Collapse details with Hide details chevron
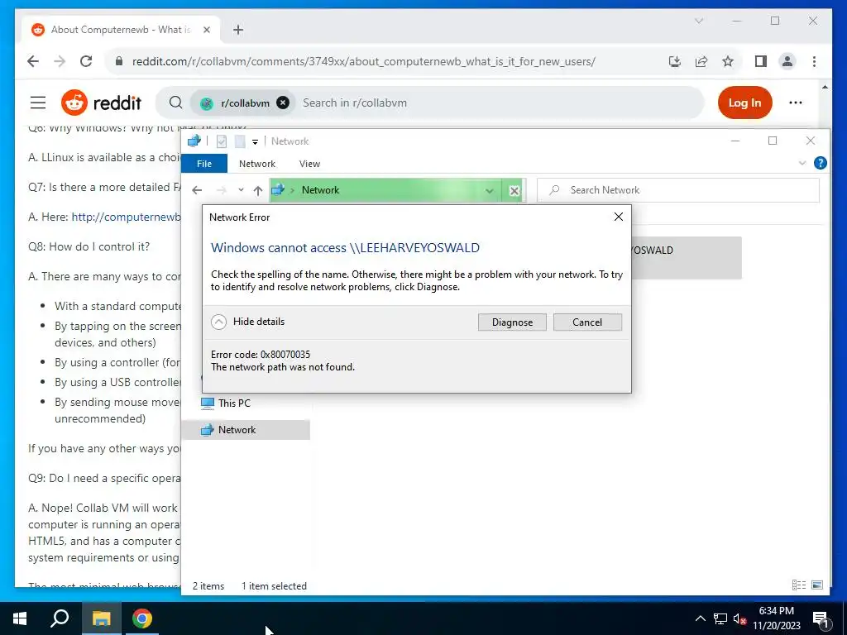Screen dimensions: 847x635 [218, 322]
